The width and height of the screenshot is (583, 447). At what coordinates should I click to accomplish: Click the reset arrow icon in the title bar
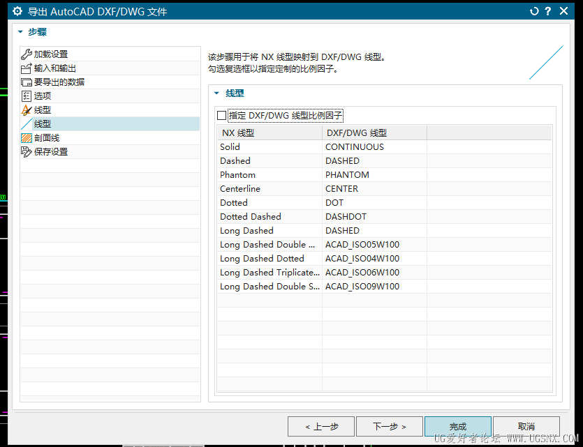[x=534, y=12]
